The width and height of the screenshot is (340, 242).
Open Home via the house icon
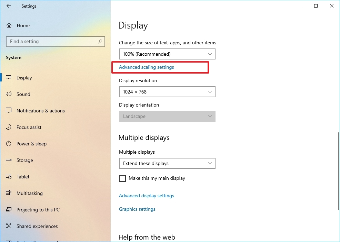coord(9,25)
